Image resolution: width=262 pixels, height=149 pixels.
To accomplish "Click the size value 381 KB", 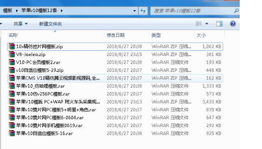I will (x=214, y=54).
